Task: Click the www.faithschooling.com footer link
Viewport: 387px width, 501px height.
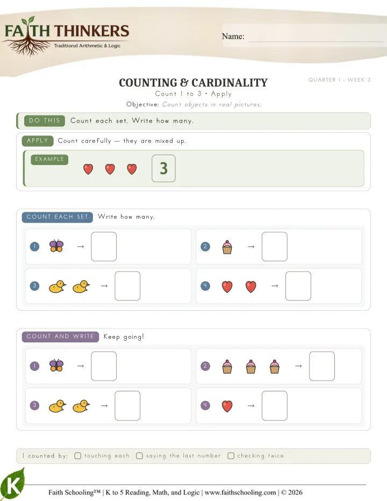Action: pyautogui.click(x=240, y=492)
